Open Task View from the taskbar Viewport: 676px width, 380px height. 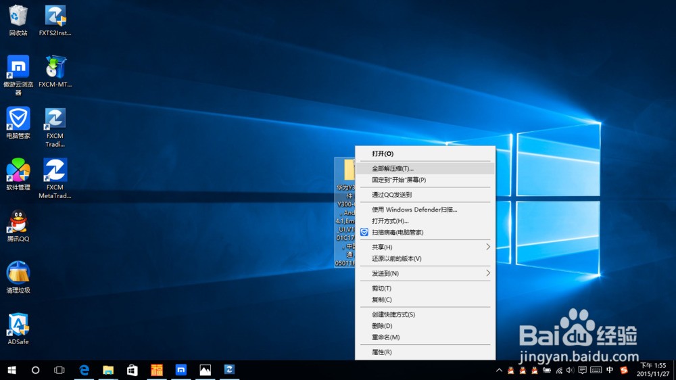pyautogui.click(x=59, y=370)
